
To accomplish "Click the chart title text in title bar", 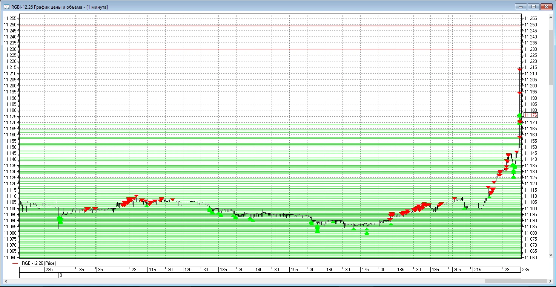I will 60,7.
